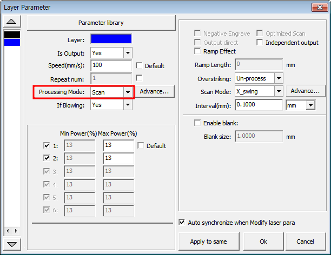Viewport: 331px width, 255px height.
Task: Click the up arrow above layer list
Action: click(x=12, y=21)
